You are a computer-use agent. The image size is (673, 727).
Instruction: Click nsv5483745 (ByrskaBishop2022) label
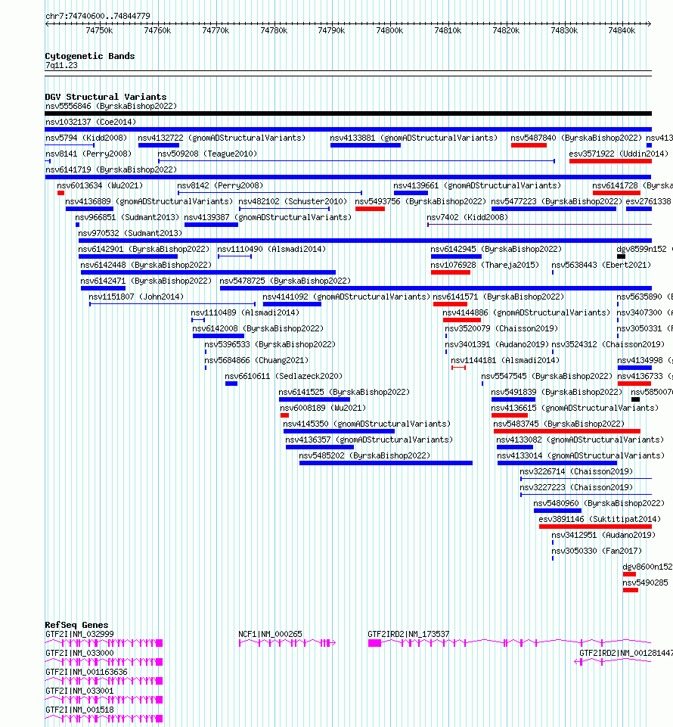point(559,424)
